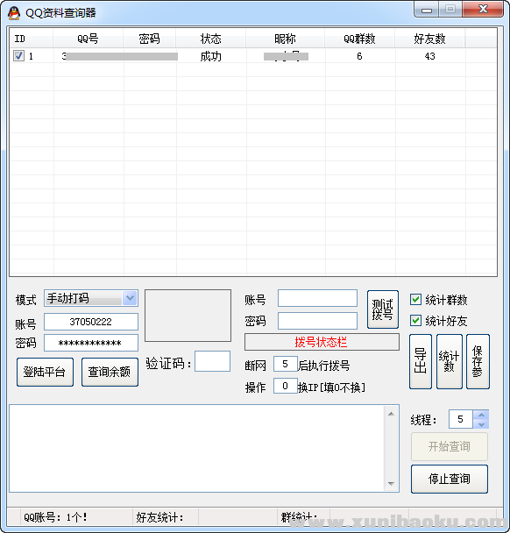Select the 成功 status cell in row 1

tap(210, 56)
